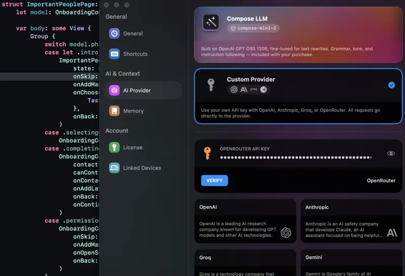Select the Anthropic provider card
Screen dimensions: 405x276
351,221
